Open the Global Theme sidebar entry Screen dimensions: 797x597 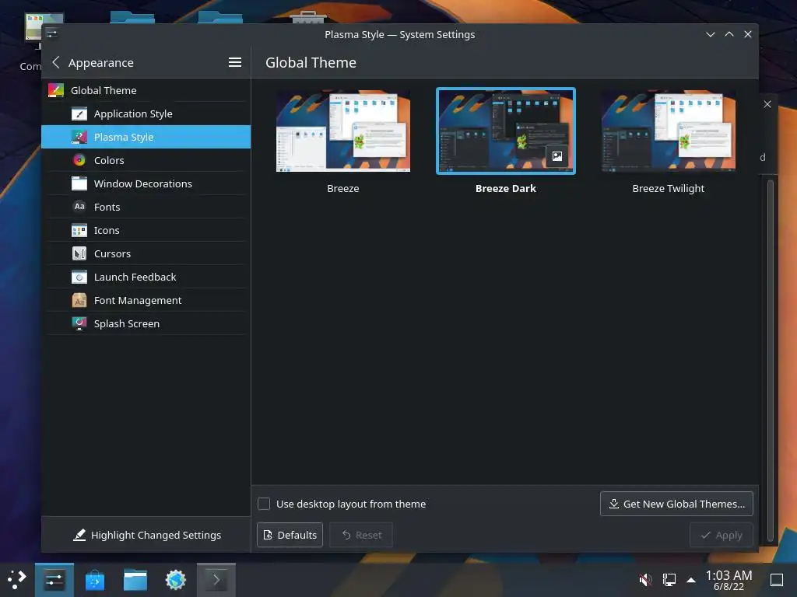click(146, 90)
